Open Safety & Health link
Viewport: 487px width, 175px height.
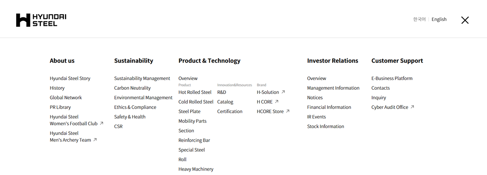coord(130,117)
